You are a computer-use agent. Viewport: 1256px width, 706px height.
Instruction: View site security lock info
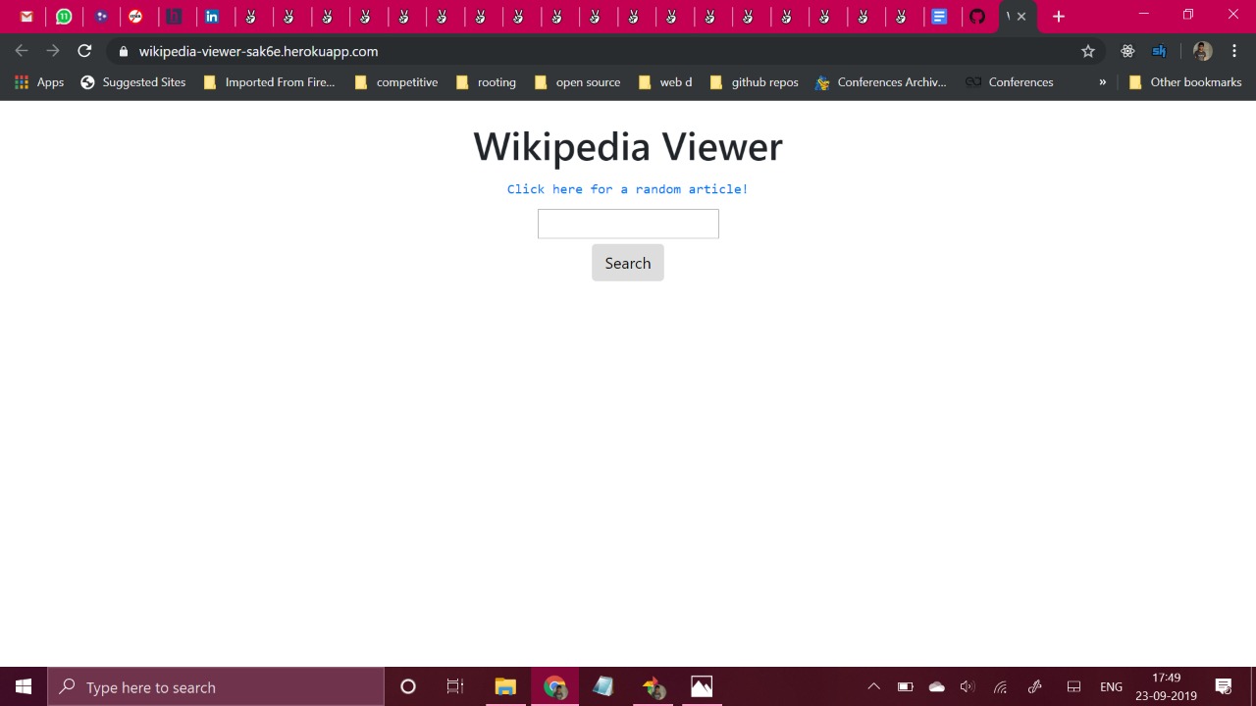[123, 51]
